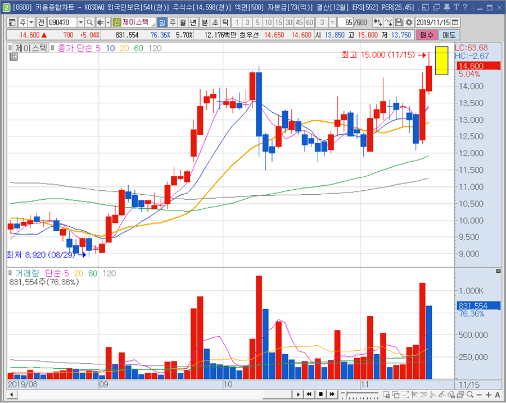The width and height of the screenshot is (506, 403).
Task: Click the scrollbar left arrow
Action: [x=12, y=395]
